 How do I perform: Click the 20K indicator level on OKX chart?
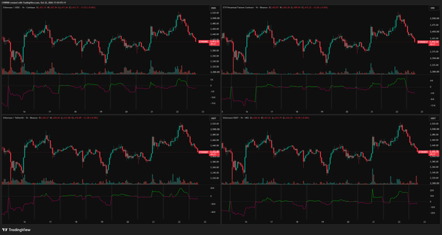432,191
